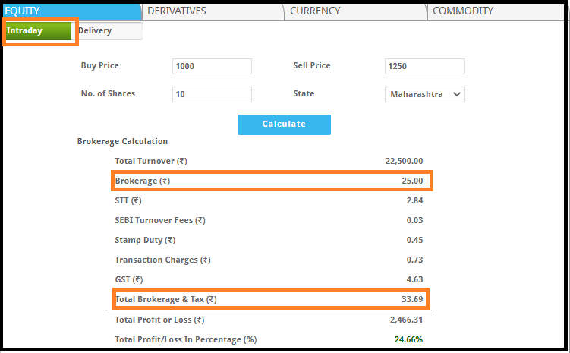
Task: Expand the State dropdown showing Maharashtra
Action: [424, 94]
